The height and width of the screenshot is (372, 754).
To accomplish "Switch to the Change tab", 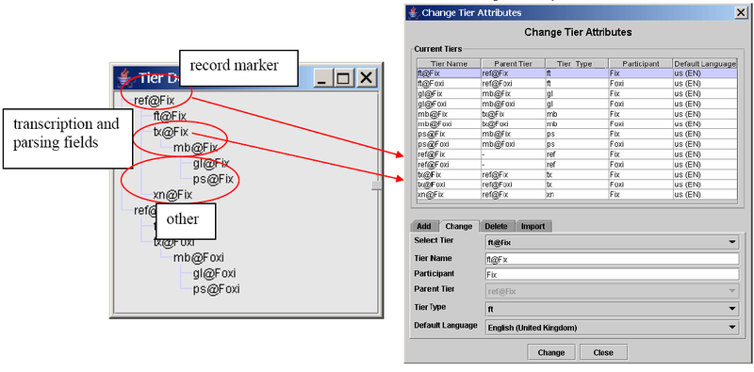I will 459,226.
